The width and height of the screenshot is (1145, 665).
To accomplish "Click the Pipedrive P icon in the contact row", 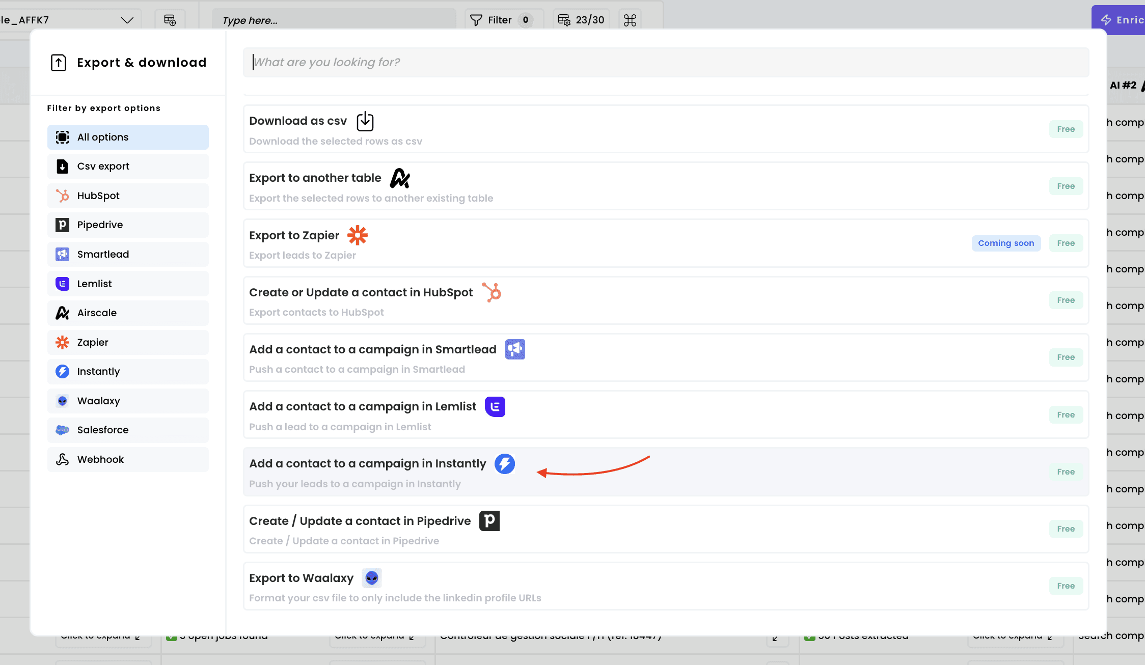I will [x=489, y=520].
